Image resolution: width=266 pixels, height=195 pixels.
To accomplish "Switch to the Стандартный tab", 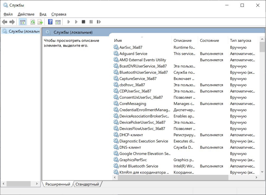I will (87, 184).
